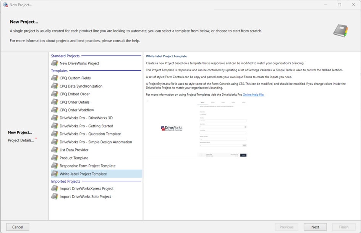Image resolution: width=361 pixels, height=233 pixels.
Task: Click the DriveWorks app icon in title bar
Action: pyautogui.click(x=5, y=5)
